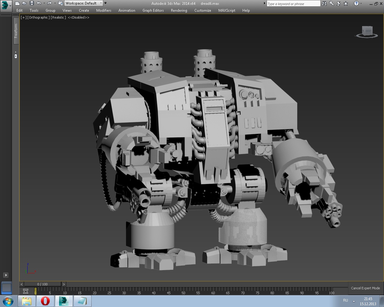Click the <<Disabled>> viewport label

pos(79,17)
